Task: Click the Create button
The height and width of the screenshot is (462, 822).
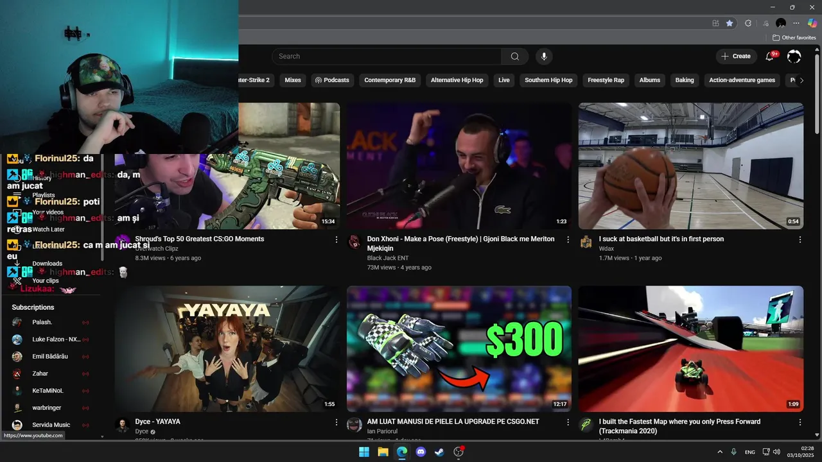Action: click(736, 56)
